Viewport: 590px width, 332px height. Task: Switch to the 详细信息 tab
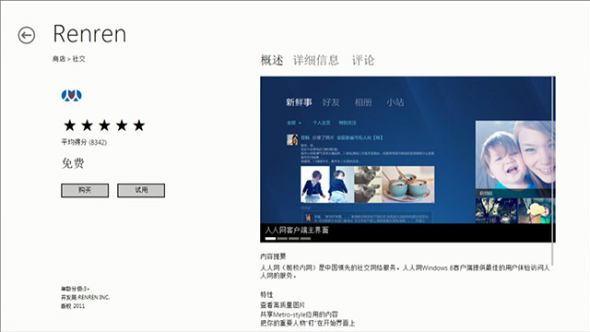coord(316,60)
